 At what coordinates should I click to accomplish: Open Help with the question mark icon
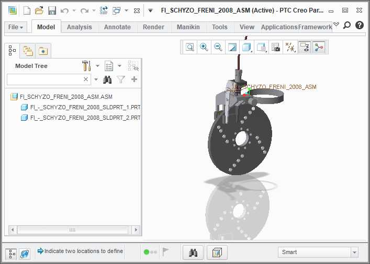[360, 25]
